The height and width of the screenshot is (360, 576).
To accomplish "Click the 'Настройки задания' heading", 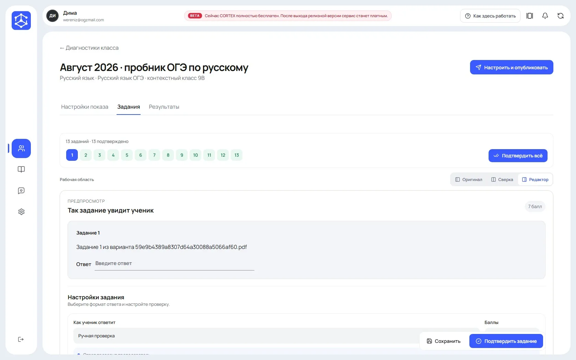I will pos(96,297).
